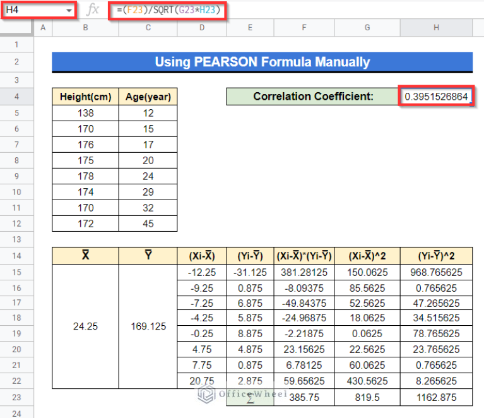Select row 1 header

[16, 45]
